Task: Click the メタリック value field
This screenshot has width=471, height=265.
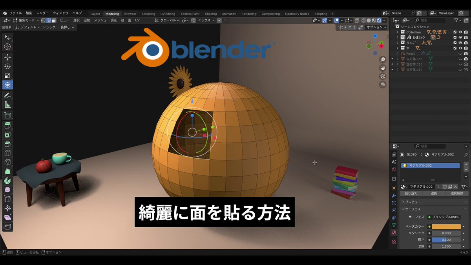Action: tap(446, 233)
